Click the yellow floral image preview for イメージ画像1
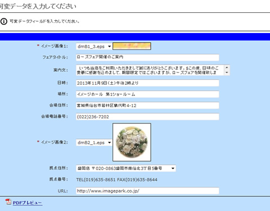 pos(132,46)
